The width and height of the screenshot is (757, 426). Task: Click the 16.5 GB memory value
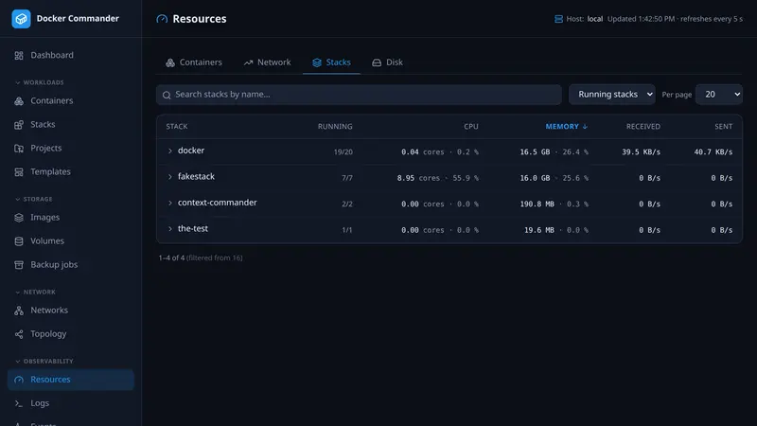click(x=535, y=152)
